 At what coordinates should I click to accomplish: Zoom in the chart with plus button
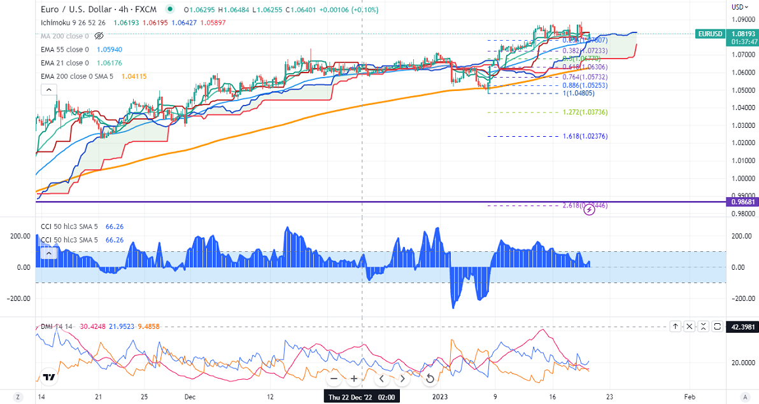[x=354, y=379]
